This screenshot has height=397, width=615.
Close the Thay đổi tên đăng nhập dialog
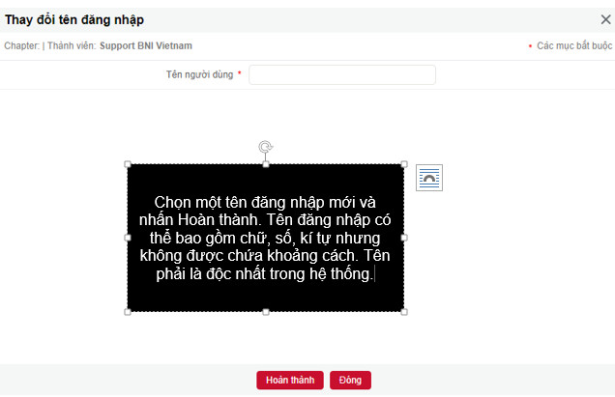(605, 19)
